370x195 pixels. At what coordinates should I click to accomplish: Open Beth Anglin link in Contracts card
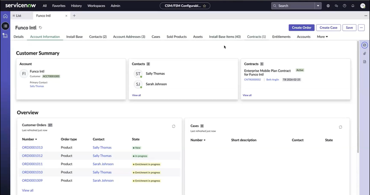[272, 80]
